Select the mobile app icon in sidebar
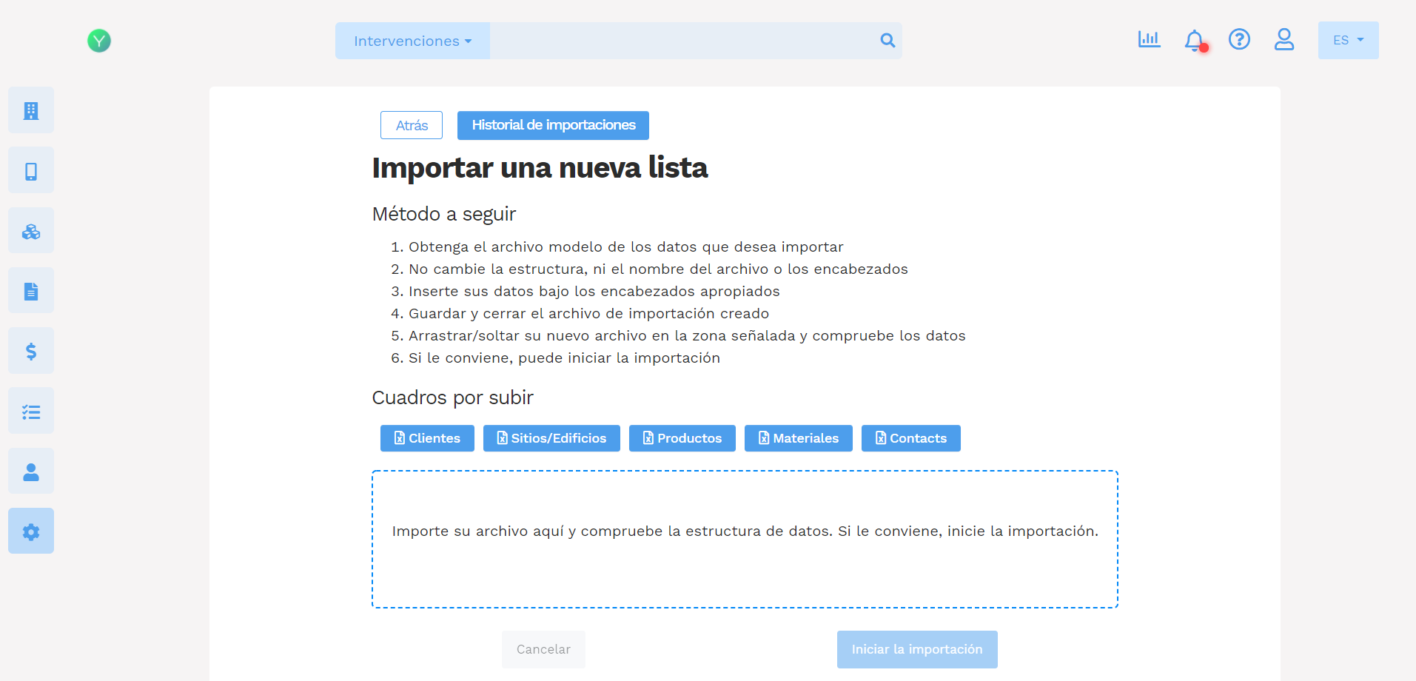 point(30,170)
